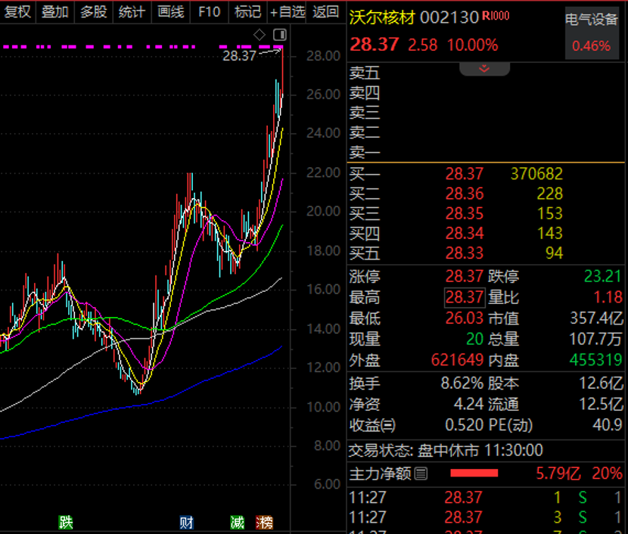Viewport: 628px width, 534px height.
Task: Open the 主力净额 details list icon
Action: (x=421, y=474)
